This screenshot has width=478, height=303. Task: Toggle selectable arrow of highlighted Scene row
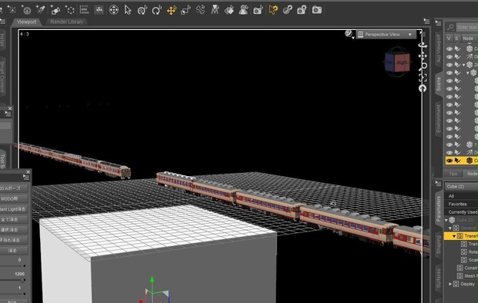(458, 161)
